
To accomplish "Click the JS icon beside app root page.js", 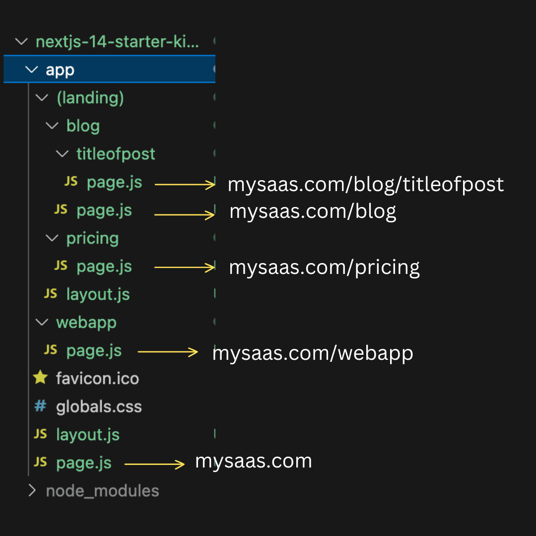I will point(40,462).
